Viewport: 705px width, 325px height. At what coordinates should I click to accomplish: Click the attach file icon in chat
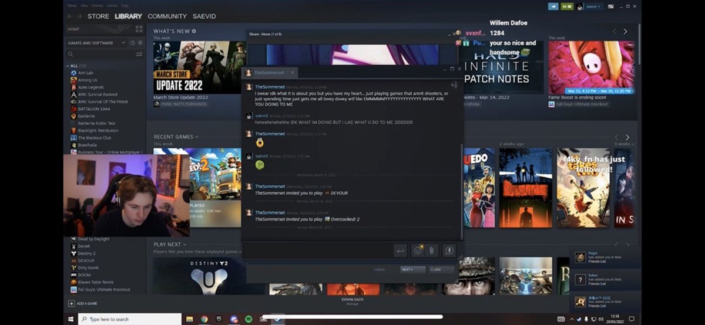(x=431, y=250)
